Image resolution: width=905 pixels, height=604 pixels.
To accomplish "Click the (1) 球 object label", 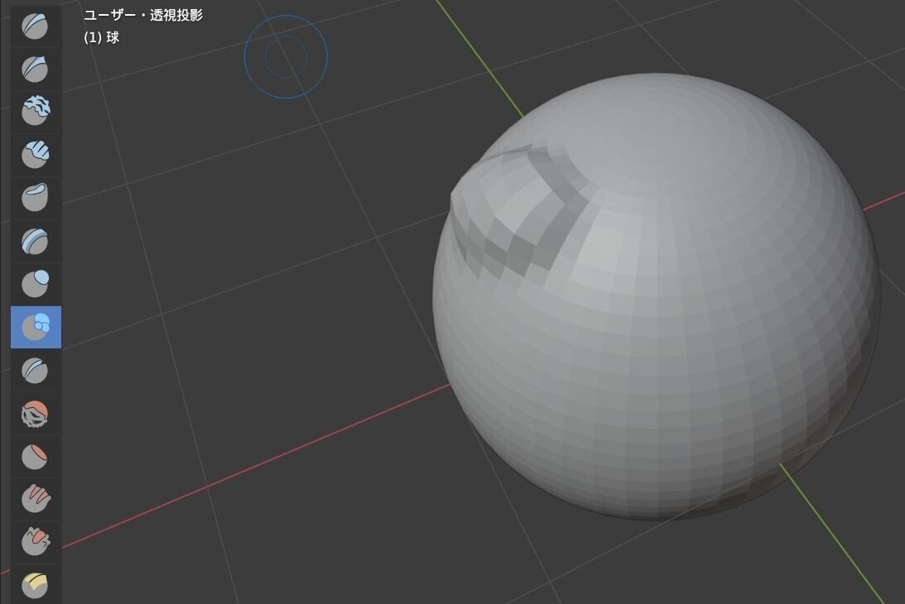I will pyautogui.click(x=102, y=37).
